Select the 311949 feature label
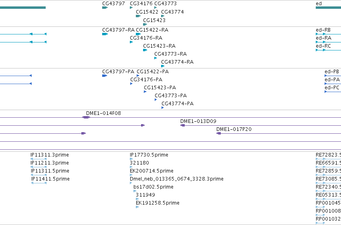Viewport: 341px width, 225px height. point(145,195)
